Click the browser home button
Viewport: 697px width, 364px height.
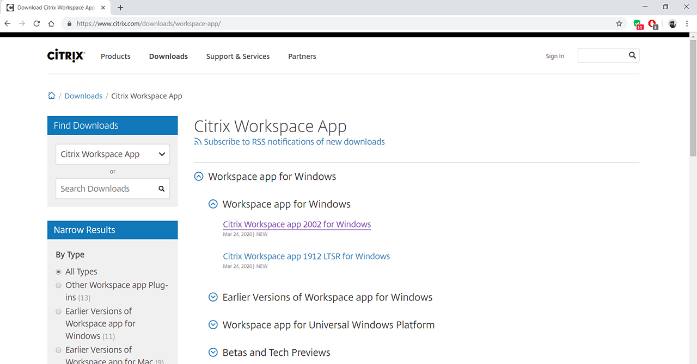tap(51, 24)
